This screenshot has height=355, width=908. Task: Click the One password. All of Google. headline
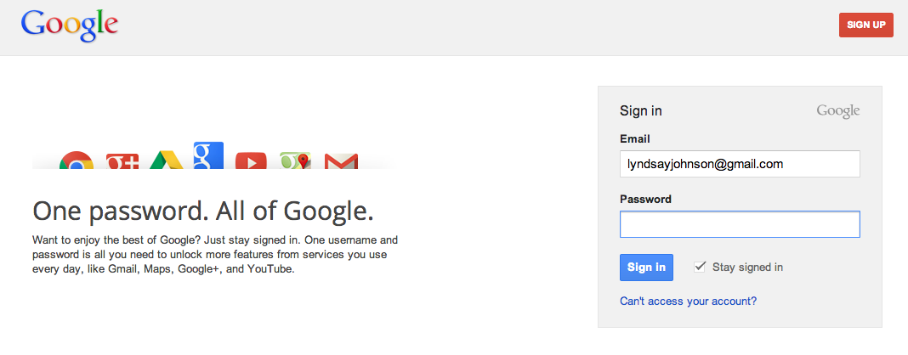pos(202,211)
